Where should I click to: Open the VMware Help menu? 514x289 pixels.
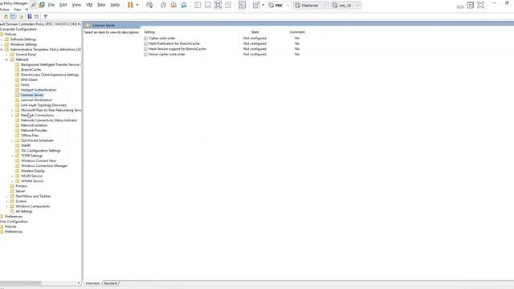115,5
